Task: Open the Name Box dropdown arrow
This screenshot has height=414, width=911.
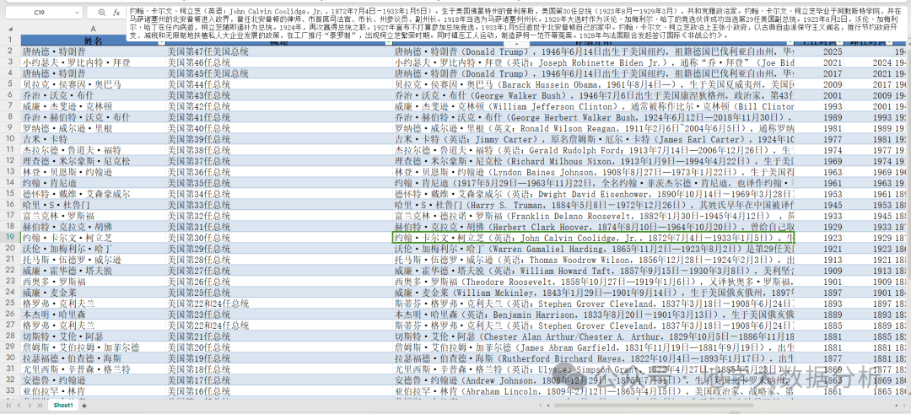Action: pos(78,12)
